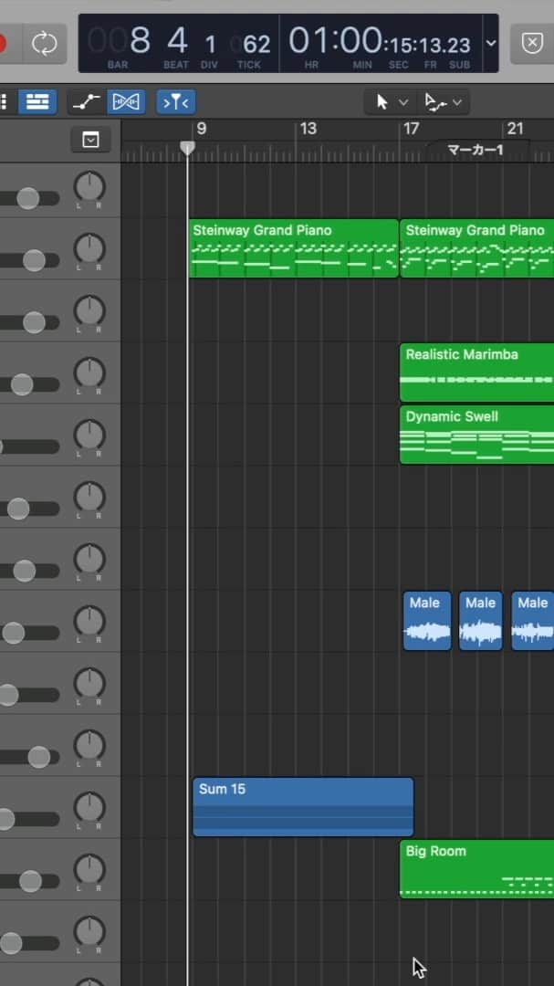Select the Steinway Grand Piano region starting at bar 17

pyautogui.click(x=477, y=248)
